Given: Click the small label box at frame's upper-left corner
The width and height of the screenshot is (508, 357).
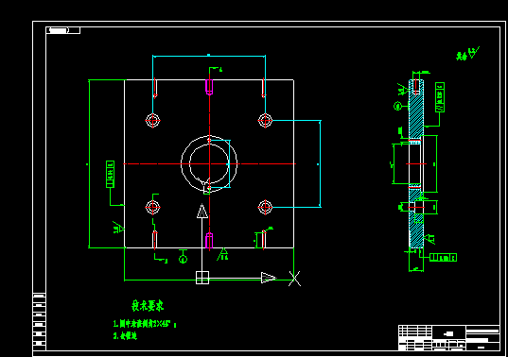Looking at the screenshot, I should pyautogui.click(x=62, y=30).
